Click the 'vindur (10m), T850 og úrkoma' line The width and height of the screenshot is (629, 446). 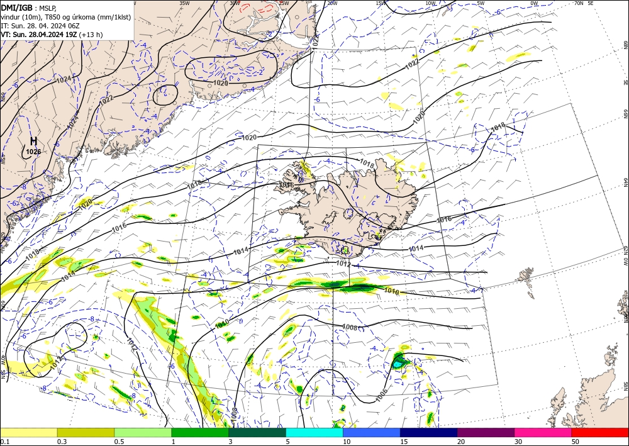coord(66,17)
